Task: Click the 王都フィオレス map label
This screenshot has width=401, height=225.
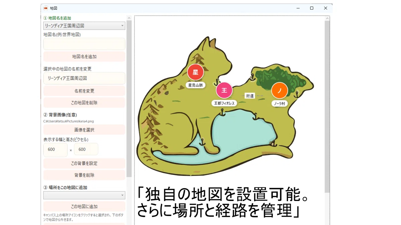Action: pyautogui.click(x=224, y=103)
